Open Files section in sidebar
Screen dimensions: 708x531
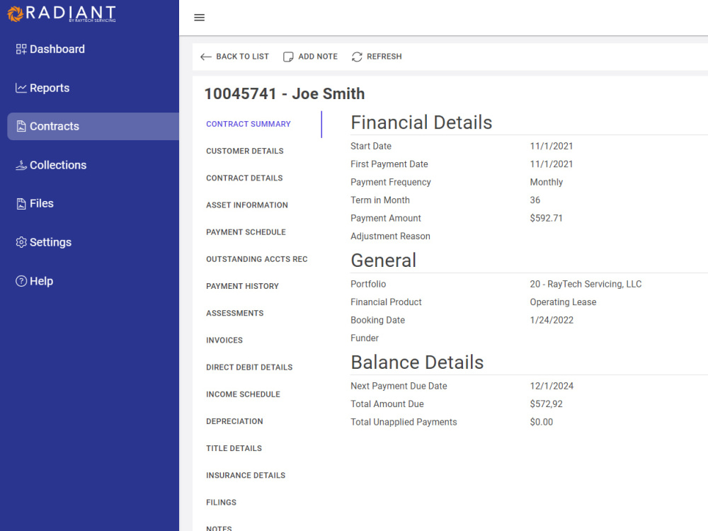(42, 204)
